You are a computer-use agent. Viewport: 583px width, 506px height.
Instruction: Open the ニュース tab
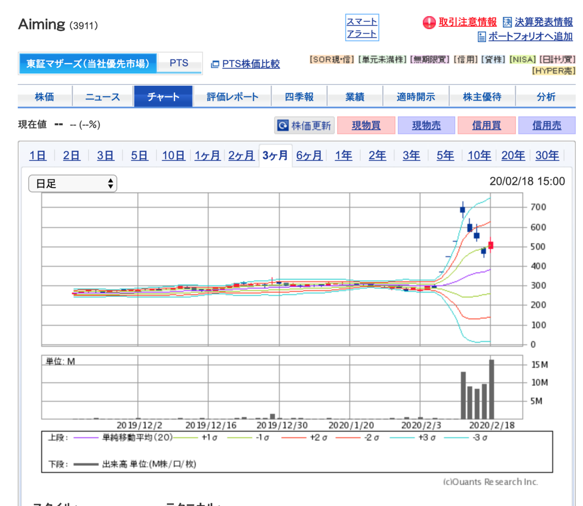103,97
